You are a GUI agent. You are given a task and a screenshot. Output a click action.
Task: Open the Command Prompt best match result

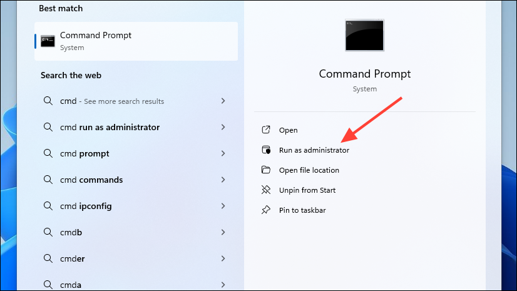[x=136, y=41]
